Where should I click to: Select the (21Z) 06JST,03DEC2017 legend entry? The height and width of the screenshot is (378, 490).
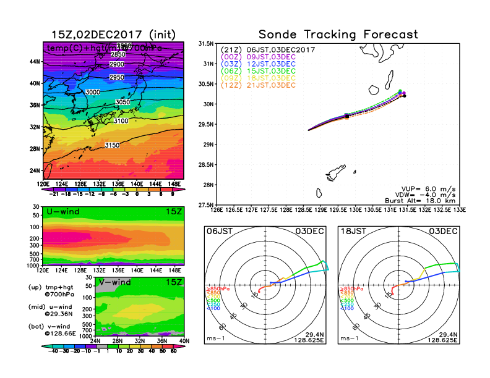(269, 49)
